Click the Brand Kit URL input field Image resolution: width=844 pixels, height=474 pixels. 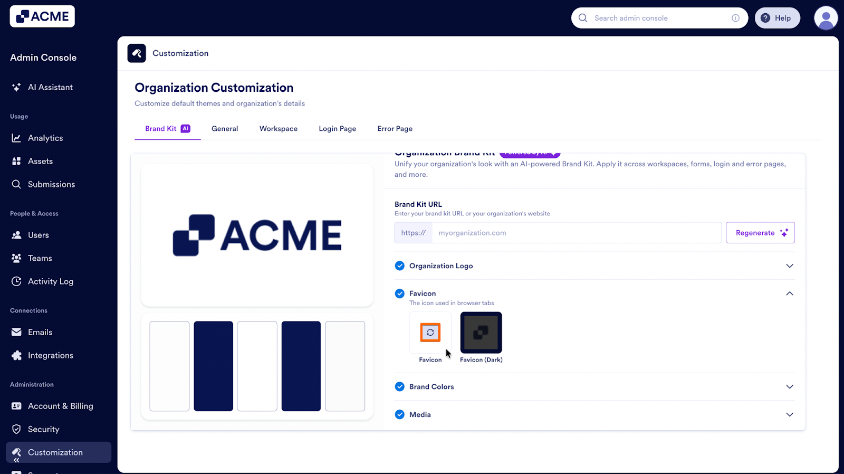pyautogui.click(x=577, y=233)
